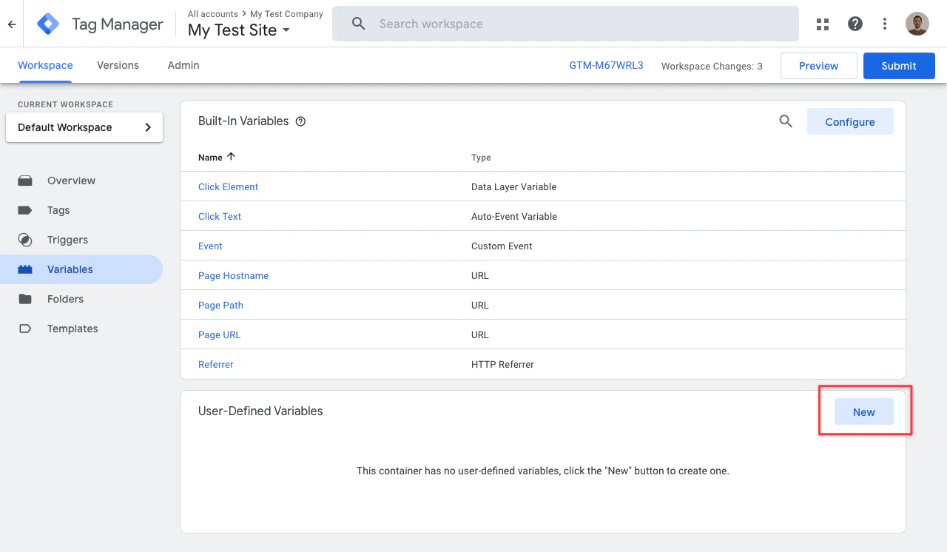Click the Submit button

click(899, 65)
